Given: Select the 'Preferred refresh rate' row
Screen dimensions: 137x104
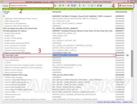Looking at the screenshot, I should pyautogui.click(x=67, y=94).
